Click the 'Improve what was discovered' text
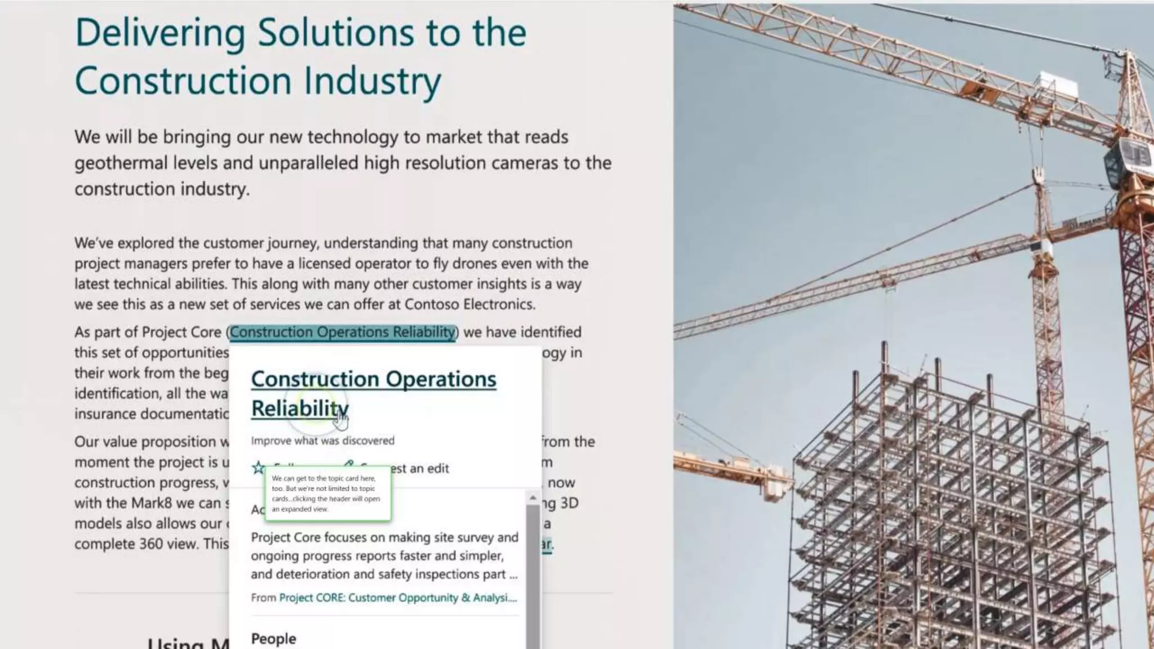Viewport: 1154px width, 649px height. [x=323, y=441]
